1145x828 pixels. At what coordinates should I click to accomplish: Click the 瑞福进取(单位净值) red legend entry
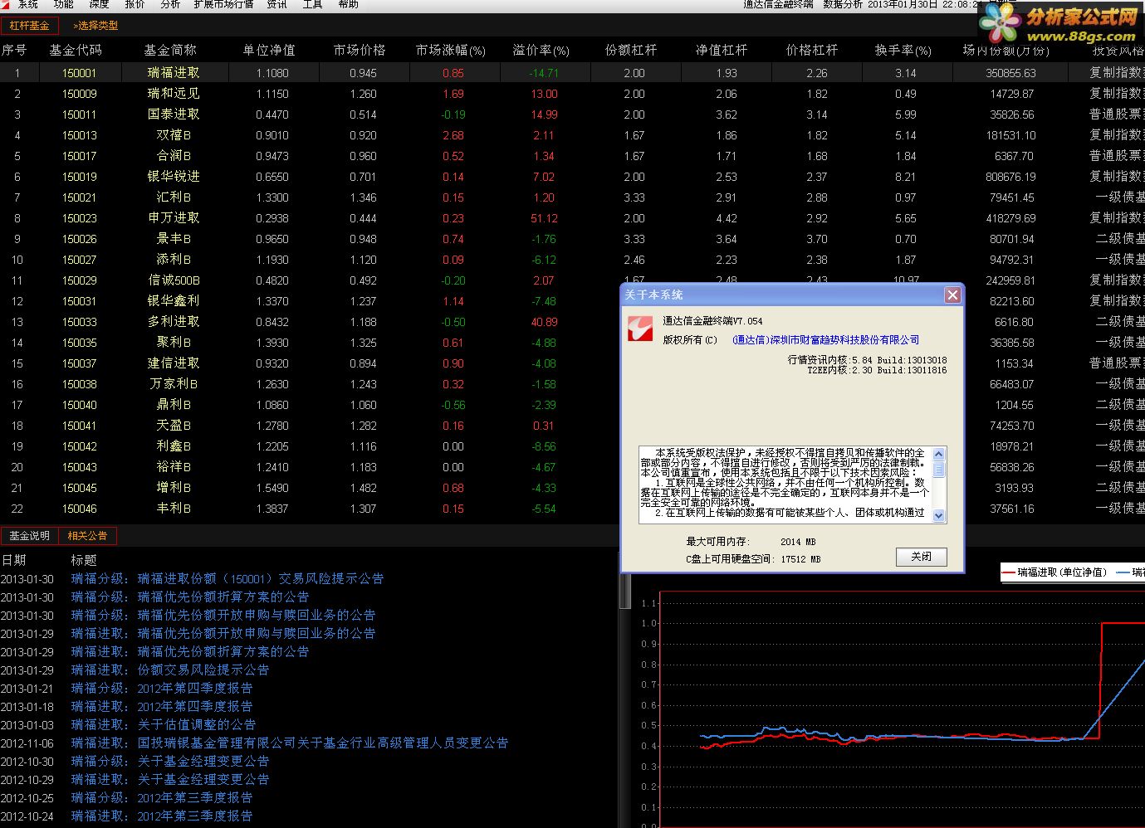tap(1054, 572)
